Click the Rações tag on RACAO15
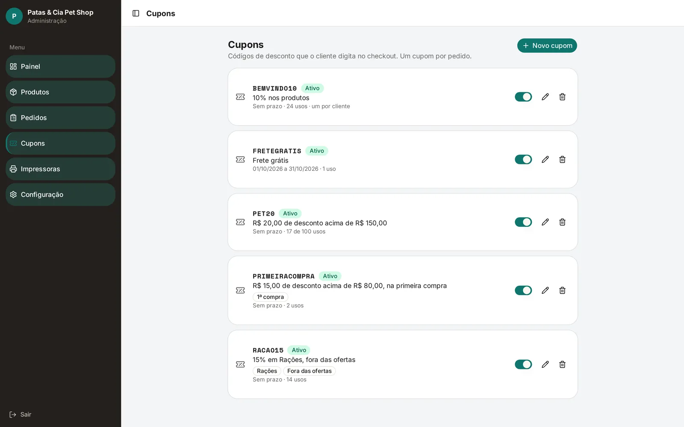 click(267, 371)
